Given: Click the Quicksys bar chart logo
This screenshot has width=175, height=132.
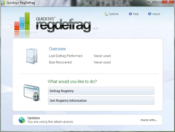Looking at the screenshot, I should tap(22, 21).
